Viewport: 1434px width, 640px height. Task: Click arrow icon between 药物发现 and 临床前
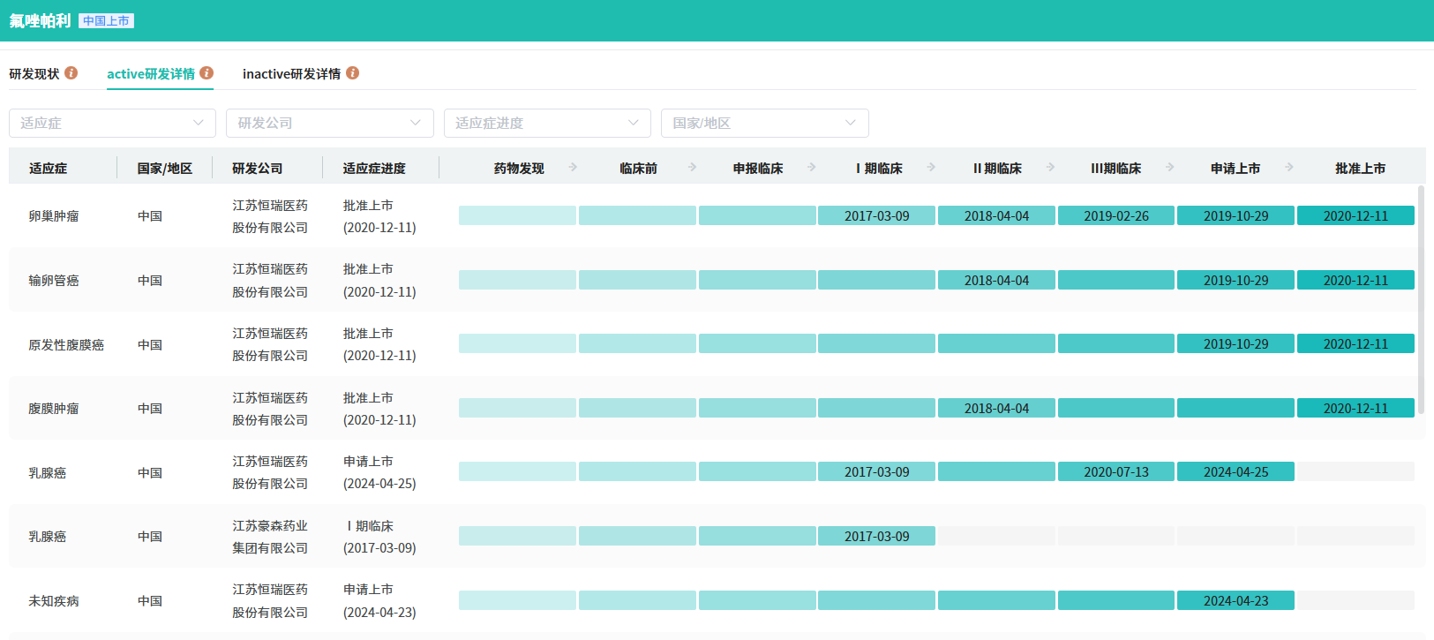point(573,167)
